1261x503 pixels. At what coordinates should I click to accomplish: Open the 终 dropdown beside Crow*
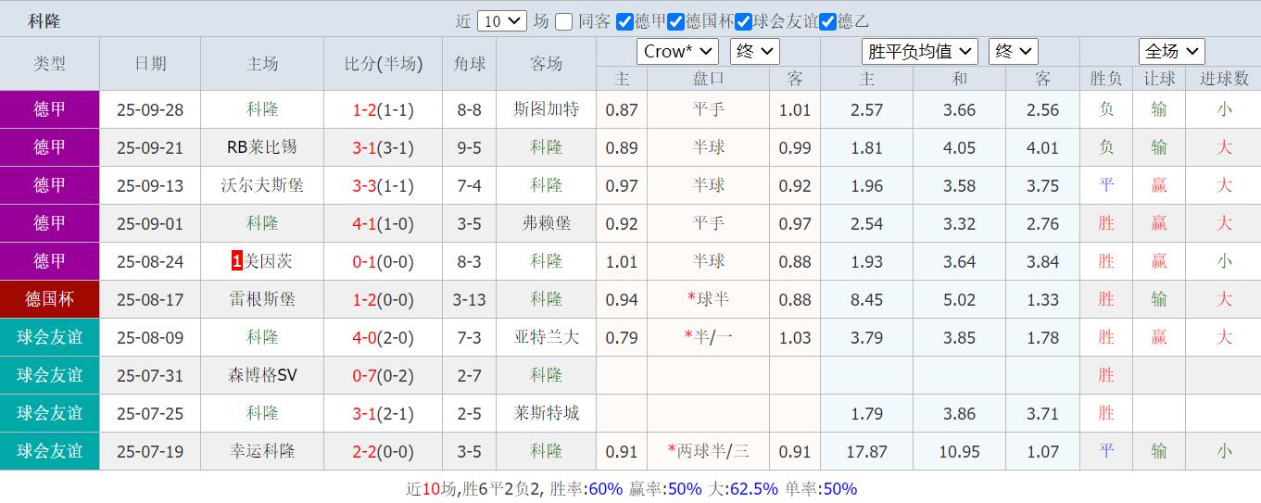click(754, 51)
